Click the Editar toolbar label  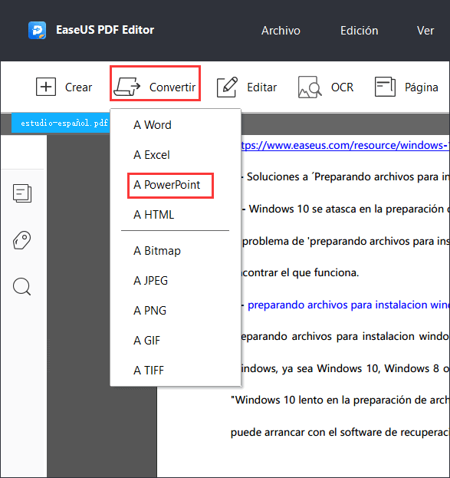pyautogui.click(x=261, y=87)
